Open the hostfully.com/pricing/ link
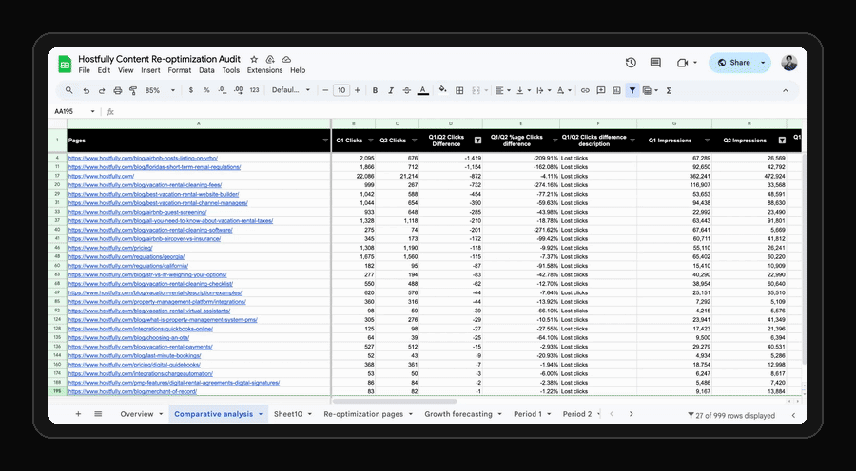856x471 pixels. (x=110, y=248)
